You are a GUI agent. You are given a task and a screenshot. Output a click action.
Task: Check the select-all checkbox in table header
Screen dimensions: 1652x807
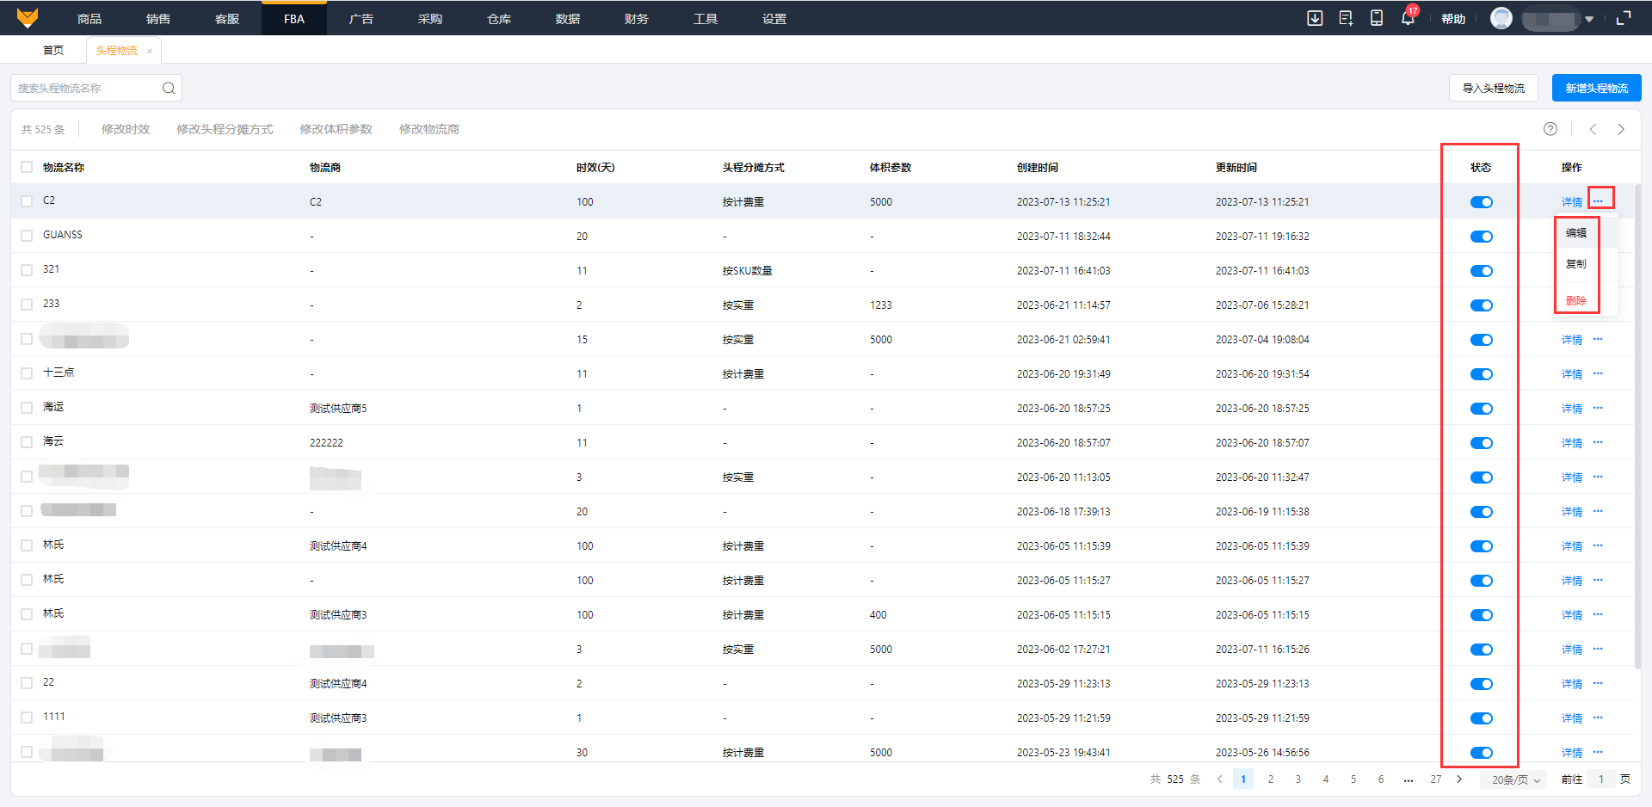click(27, 167)
